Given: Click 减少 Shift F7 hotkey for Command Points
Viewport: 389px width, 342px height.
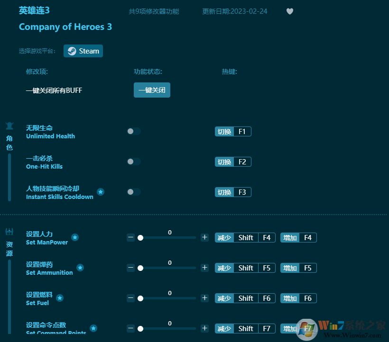Looking at the screenshot, I should (x=245, y=328).
